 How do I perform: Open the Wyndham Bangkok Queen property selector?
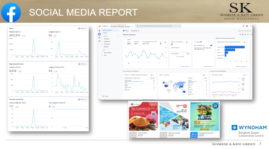pos(122,27)
